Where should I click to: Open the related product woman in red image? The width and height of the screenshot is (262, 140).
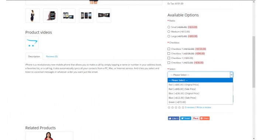coord(49,136)
